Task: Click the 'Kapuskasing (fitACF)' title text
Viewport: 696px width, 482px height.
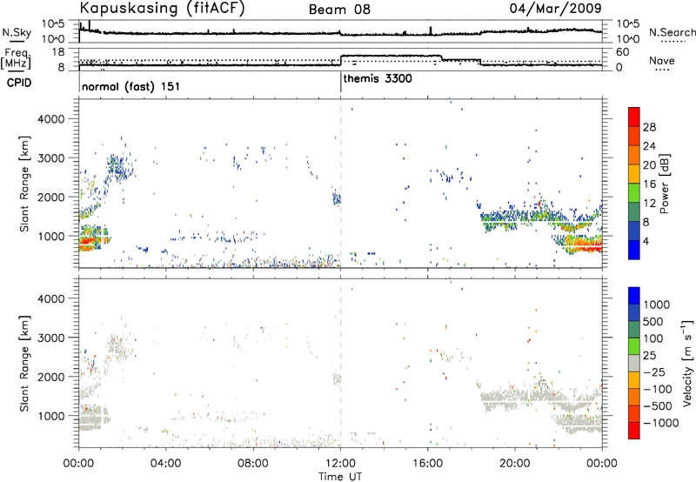Action: click(x=162, y=8)
